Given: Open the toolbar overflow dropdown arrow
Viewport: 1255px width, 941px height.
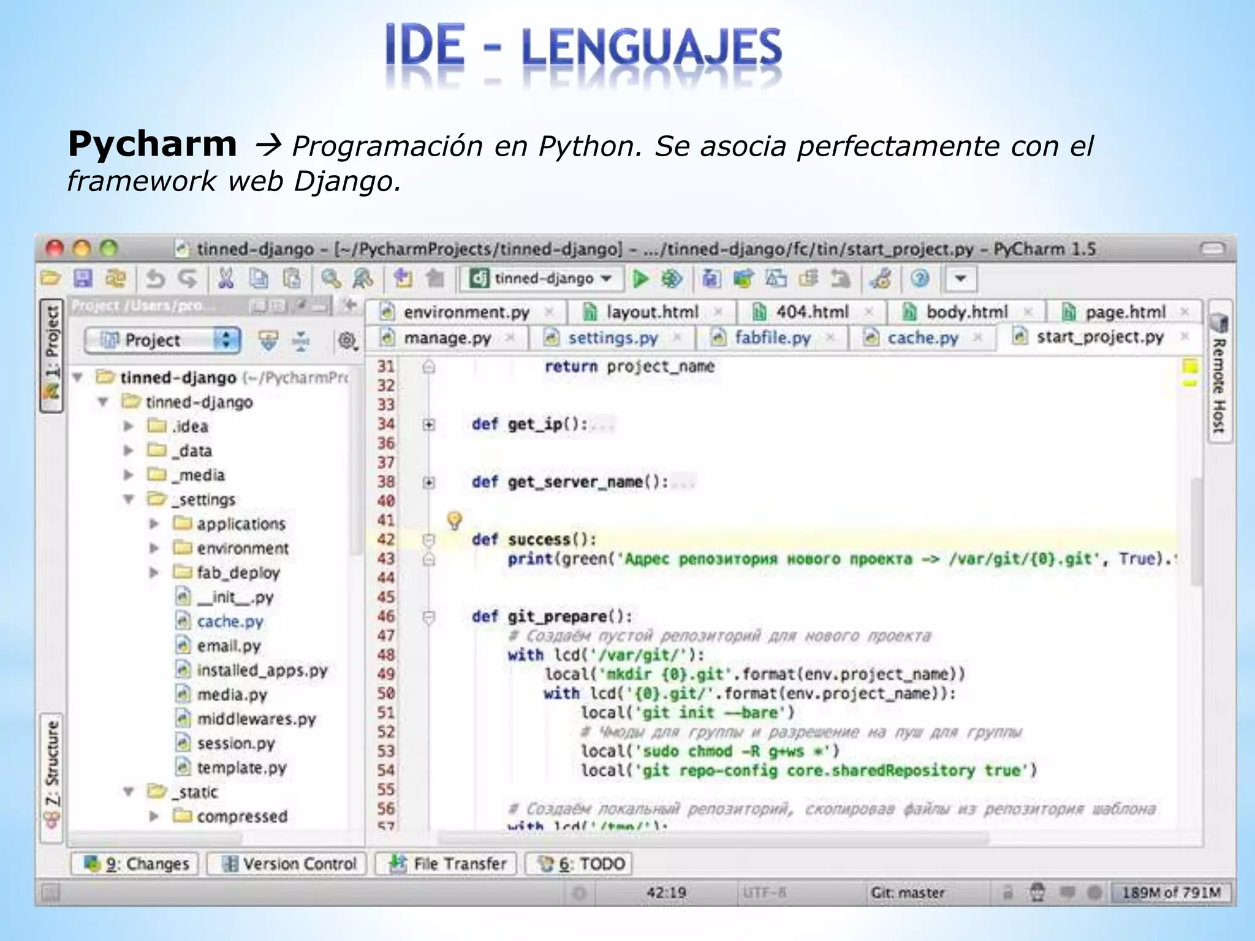Looking at the screenshot, I should pos(960,279).
